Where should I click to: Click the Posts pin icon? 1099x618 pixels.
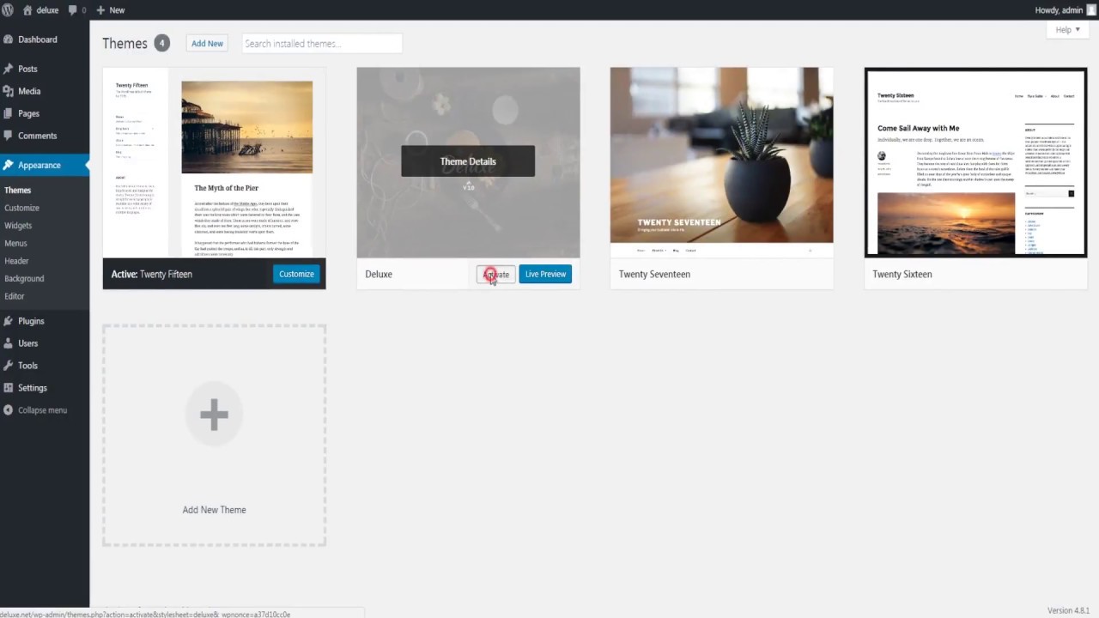coord(8,69)
